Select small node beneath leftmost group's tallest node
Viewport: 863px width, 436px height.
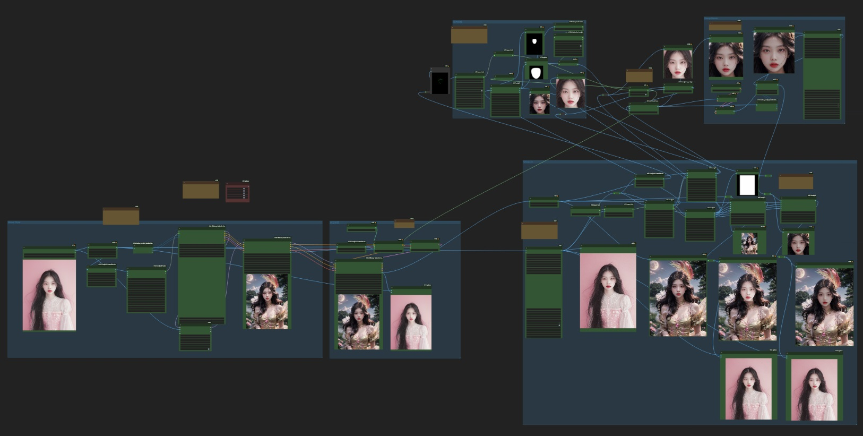[195, 337]
